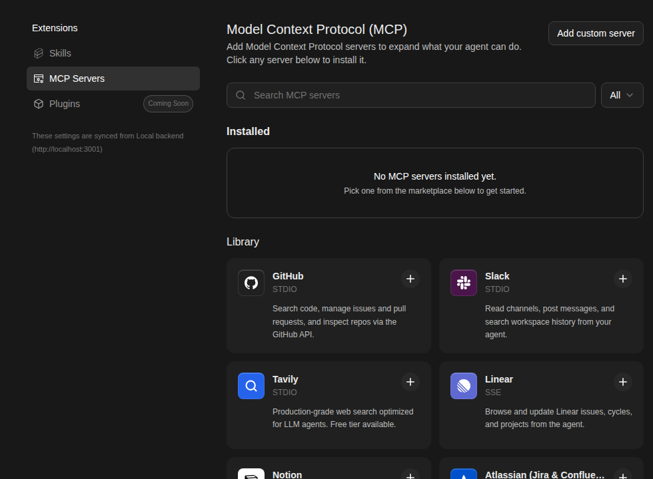Click the Slack card title

(x=497, y=276)
